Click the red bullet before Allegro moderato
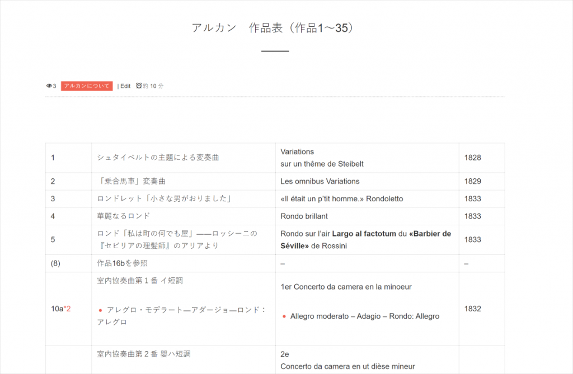This screenshot has height=374, width=573. (x=284, y=316)
